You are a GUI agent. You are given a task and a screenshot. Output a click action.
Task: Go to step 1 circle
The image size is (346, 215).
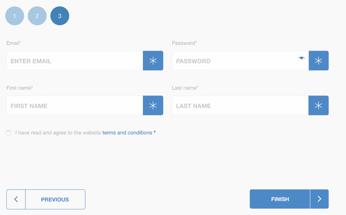click(x=15, y=16)
